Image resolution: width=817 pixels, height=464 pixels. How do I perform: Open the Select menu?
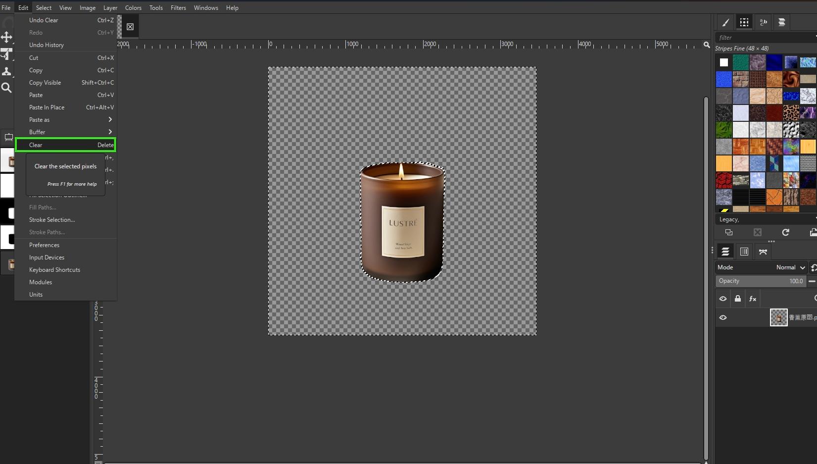coord(44,7)
